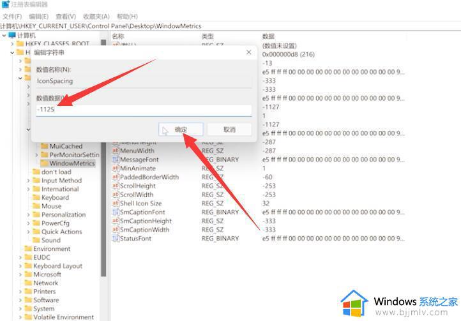Screen dimensions: 461x321
Task: Select ScrollWidth value icon
Action: tap(116, 195)
